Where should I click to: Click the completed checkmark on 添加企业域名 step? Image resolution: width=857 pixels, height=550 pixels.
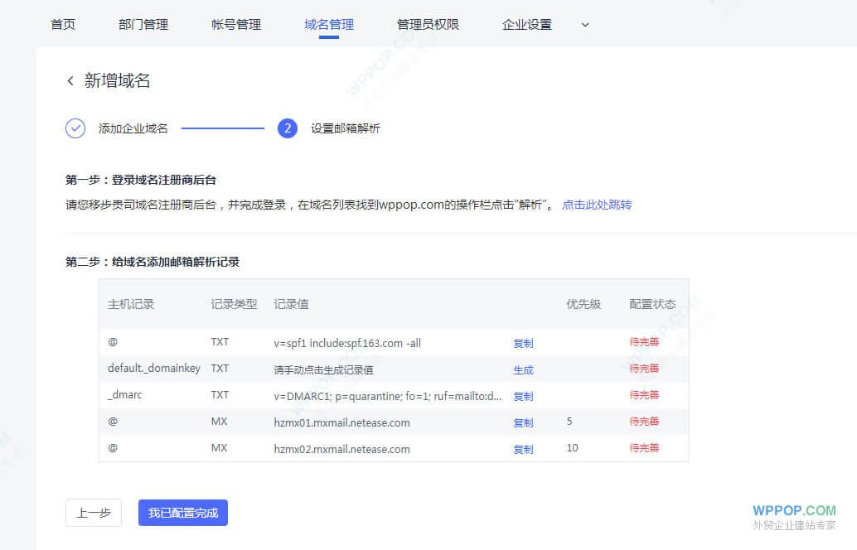pos(75,128)
